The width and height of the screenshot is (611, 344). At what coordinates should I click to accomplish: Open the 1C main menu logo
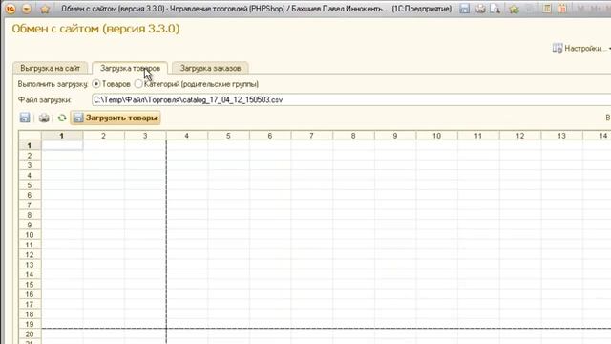(11, 9)
